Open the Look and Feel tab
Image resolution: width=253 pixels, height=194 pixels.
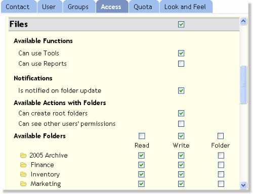[186, 7]
